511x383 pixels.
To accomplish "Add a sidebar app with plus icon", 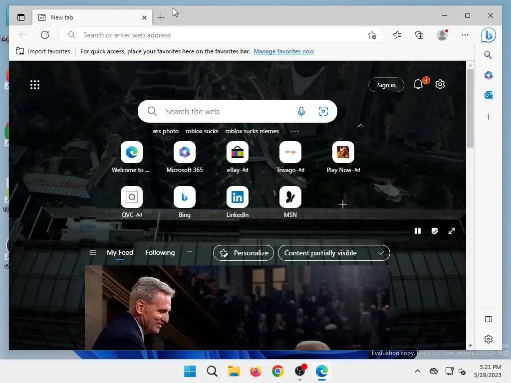I will tap(488, 117).
